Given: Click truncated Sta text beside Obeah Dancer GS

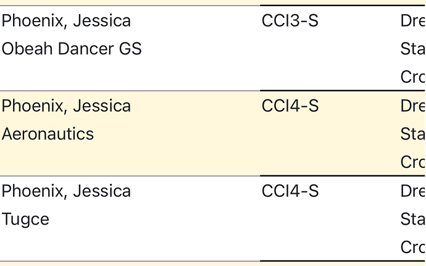Looking at the screenshot, I should 413,49.
